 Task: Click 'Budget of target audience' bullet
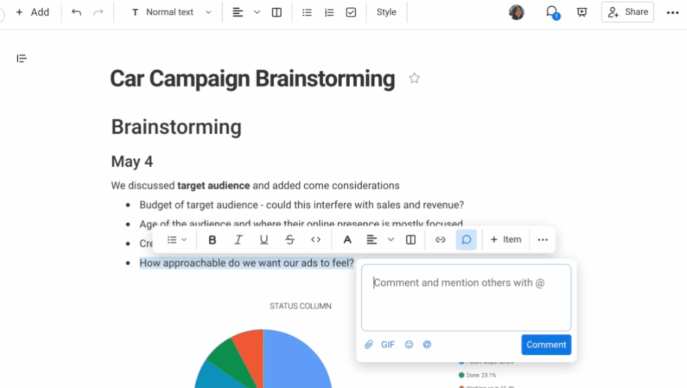(301, 205)
